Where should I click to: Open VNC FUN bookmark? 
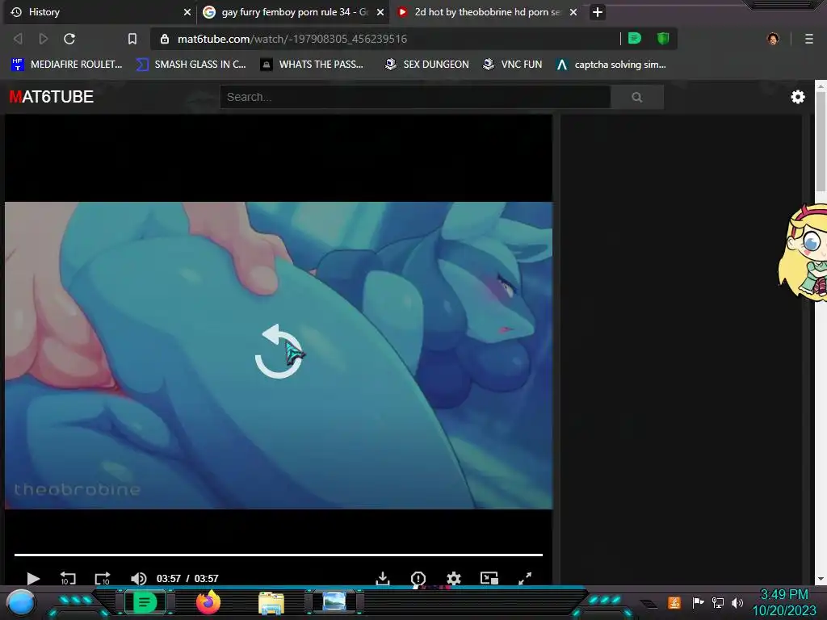click(513, 65)
